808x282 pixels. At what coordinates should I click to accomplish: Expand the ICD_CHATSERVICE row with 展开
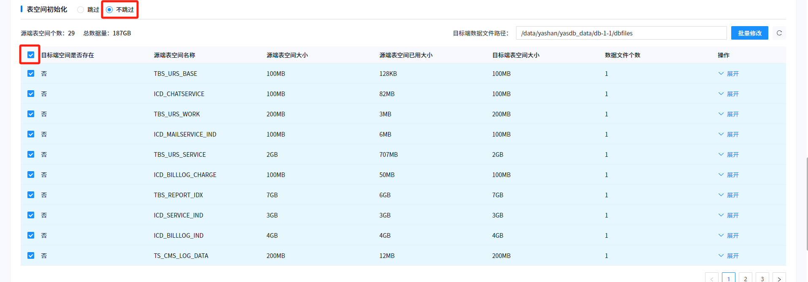tap(729, 94)
